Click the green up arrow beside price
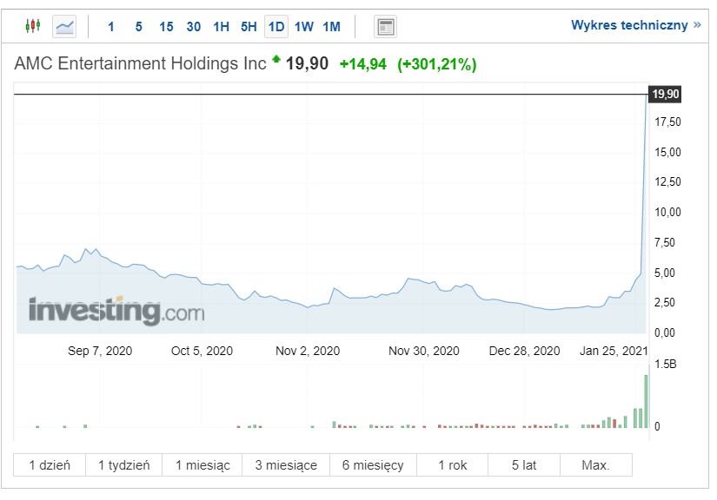Viewport: 717px width, 500px height. [276, 58]
